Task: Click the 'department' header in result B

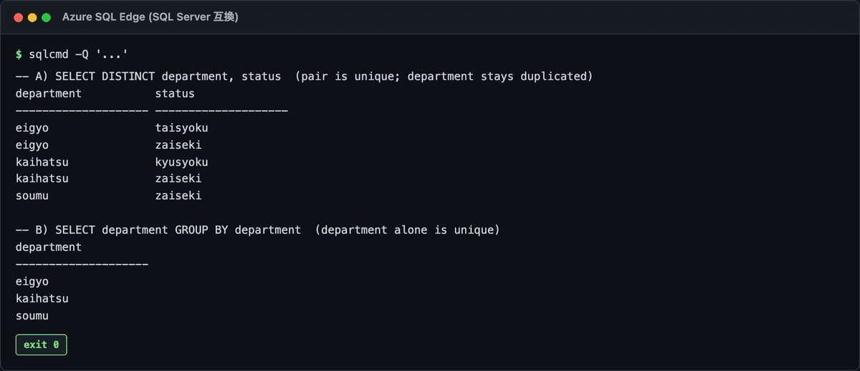Action: 49,247
